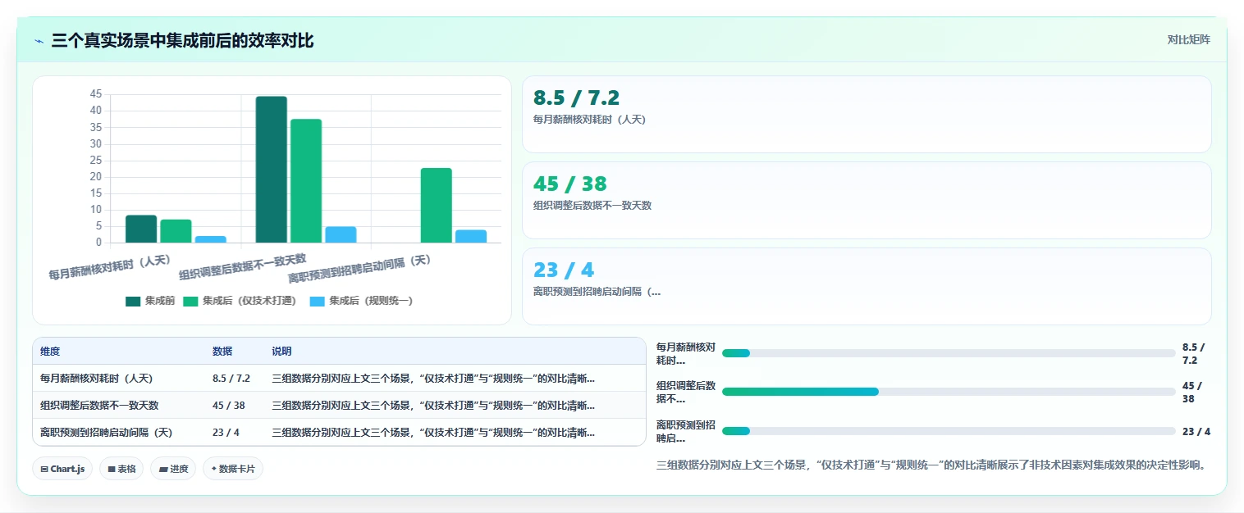The image size is (1244, 513).
Task: Click the 23 / 4 metric card
Action: (x=867, y=286)
